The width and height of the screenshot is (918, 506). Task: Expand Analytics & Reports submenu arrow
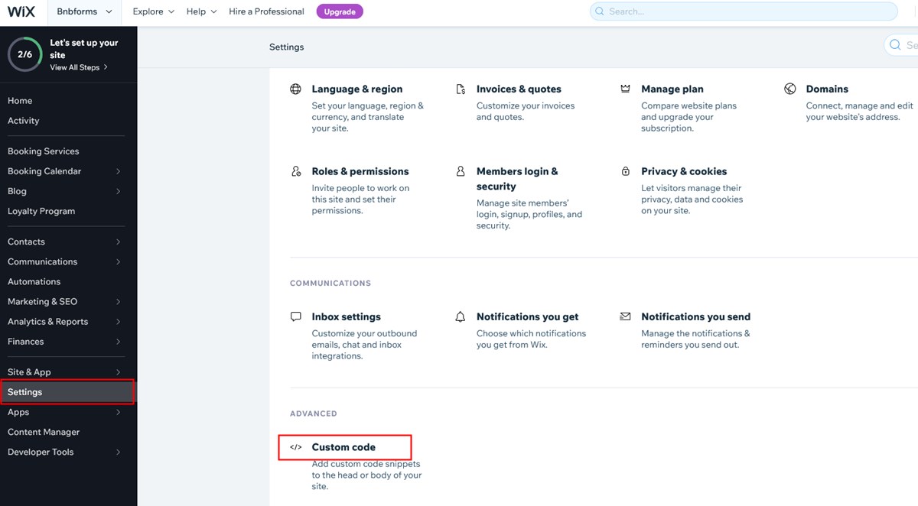(119, 322)
